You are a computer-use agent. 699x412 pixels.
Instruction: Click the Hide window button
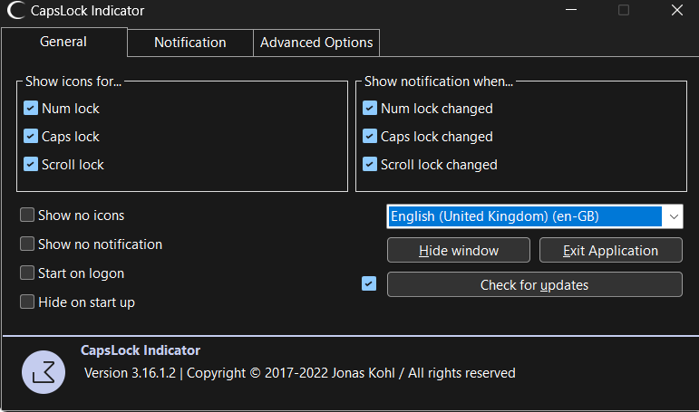click(459, 250)
